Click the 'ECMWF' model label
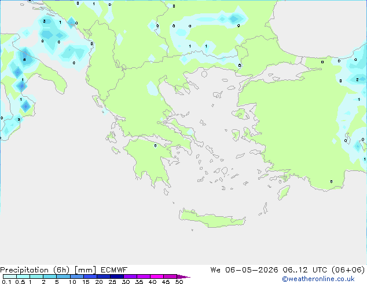Image resolution: width=367 pixels, height=284 pixels. (114, 270)
